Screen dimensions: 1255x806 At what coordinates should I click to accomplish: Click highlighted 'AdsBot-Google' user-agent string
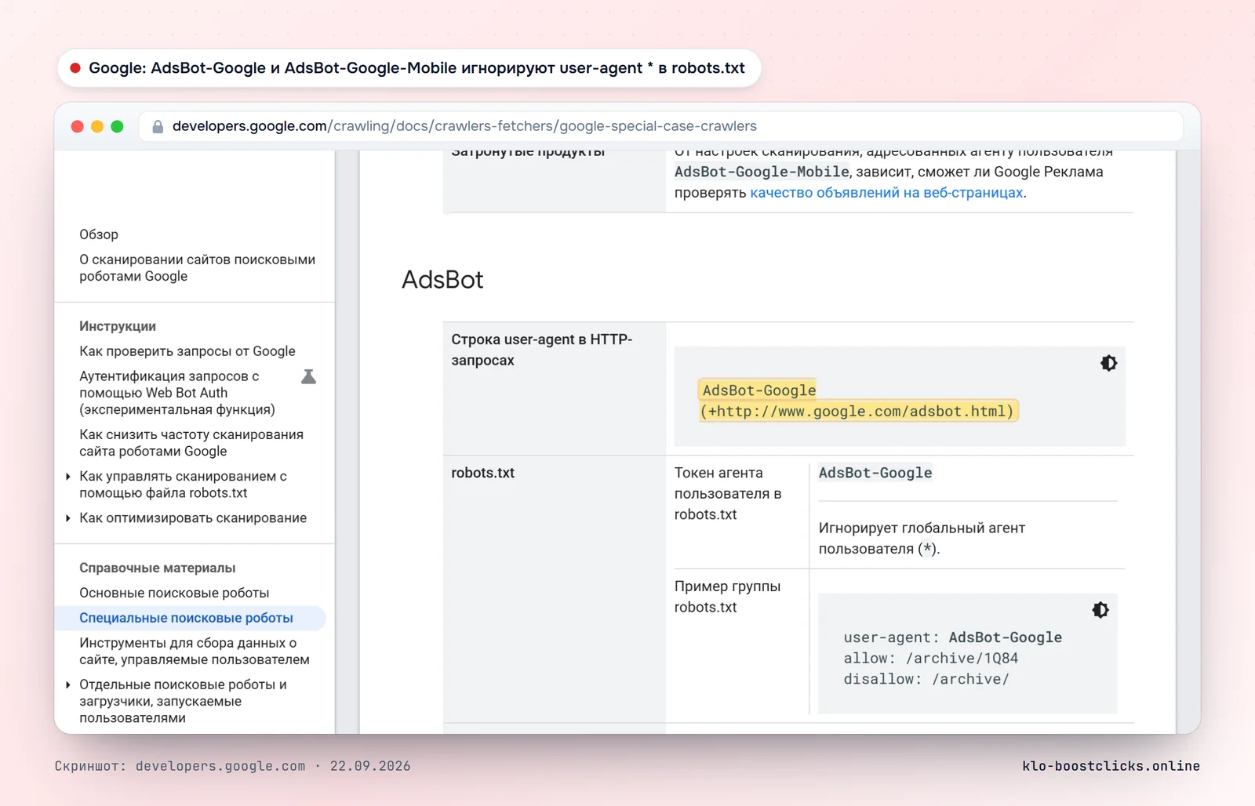point(759,390)
